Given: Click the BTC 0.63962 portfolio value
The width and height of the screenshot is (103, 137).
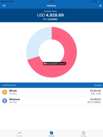Looking at the screenshot, I should coord(50,19).
